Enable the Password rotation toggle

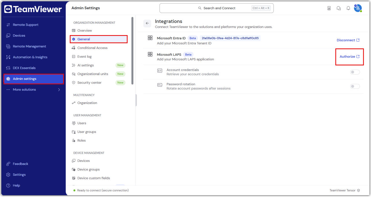[x=355, y=86]
